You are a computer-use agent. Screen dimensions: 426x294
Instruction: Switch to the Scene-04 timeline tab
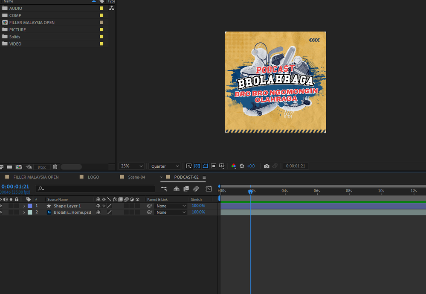tap(136, 177)
